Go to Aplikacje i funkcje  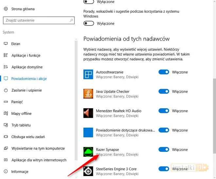[x=26, y=55]
